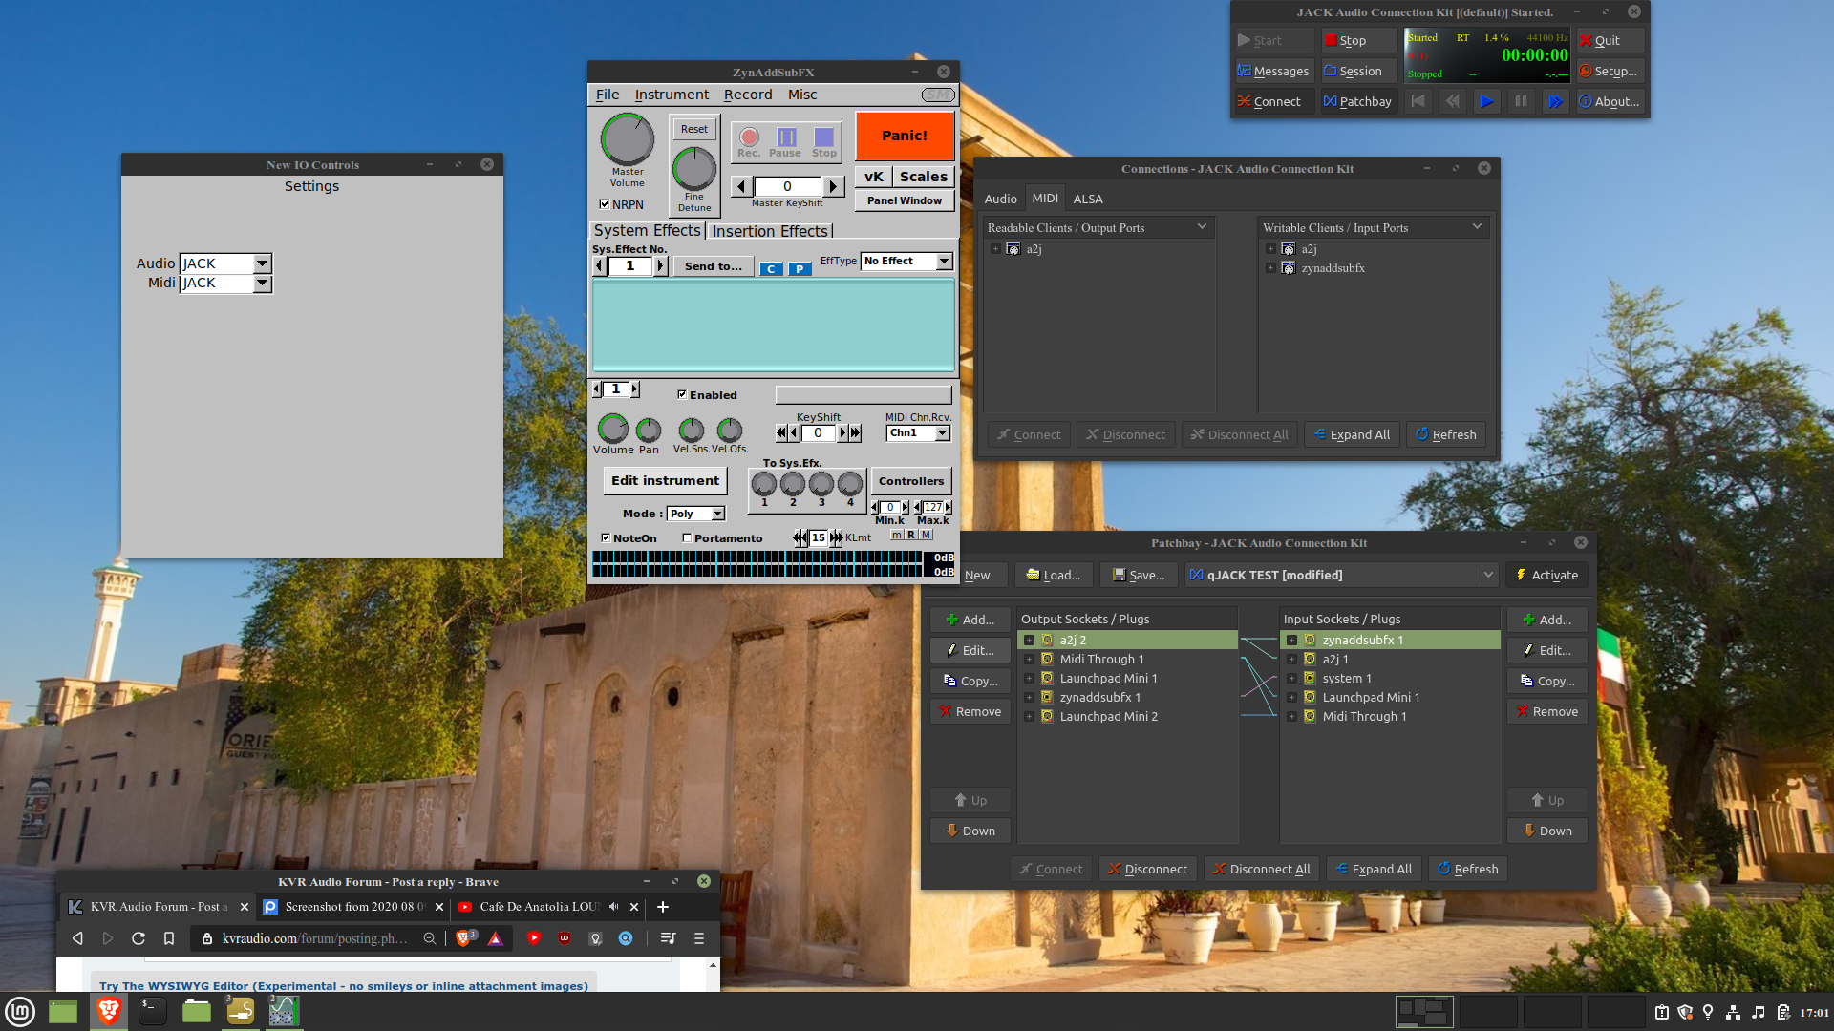
Task: Open the Misc menu in ZynAddSubFX
Action: 802,95
